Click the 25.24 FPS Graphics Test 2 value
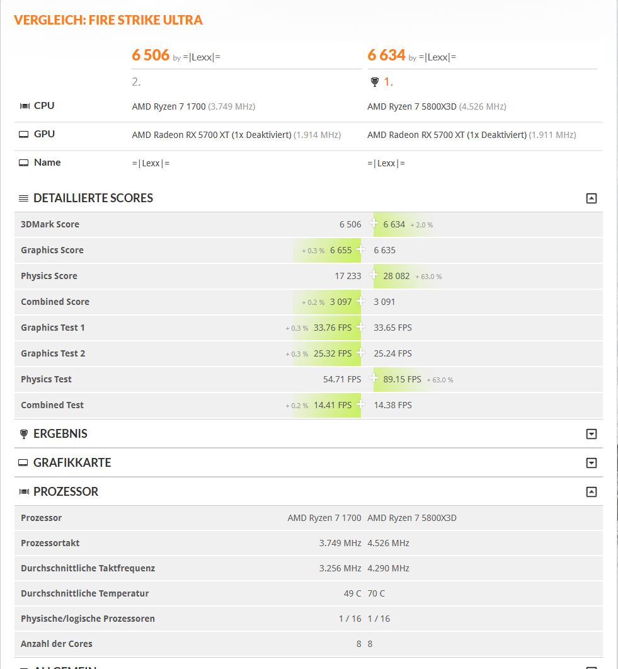This screenshot has height=669, width=618. pyautogui.click(x=392, y=353)
